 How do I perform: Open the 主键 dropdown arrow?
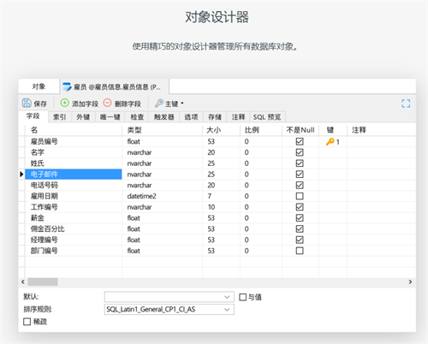click(x=182, y=104)
